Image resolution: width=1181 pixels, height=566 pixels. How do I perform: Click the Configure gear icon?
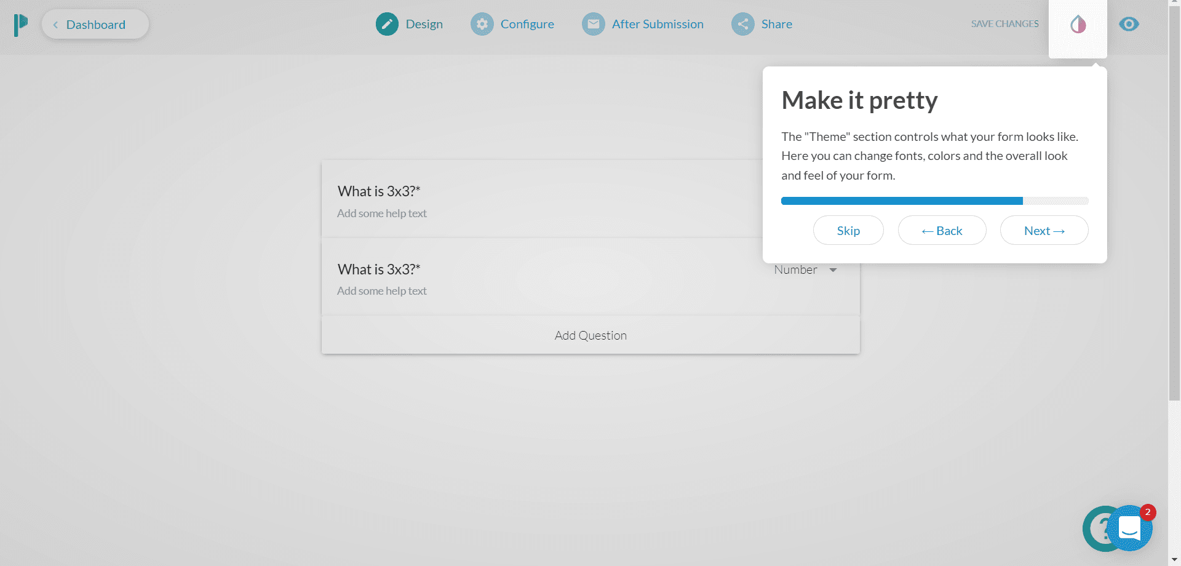[x=482, y=24]
